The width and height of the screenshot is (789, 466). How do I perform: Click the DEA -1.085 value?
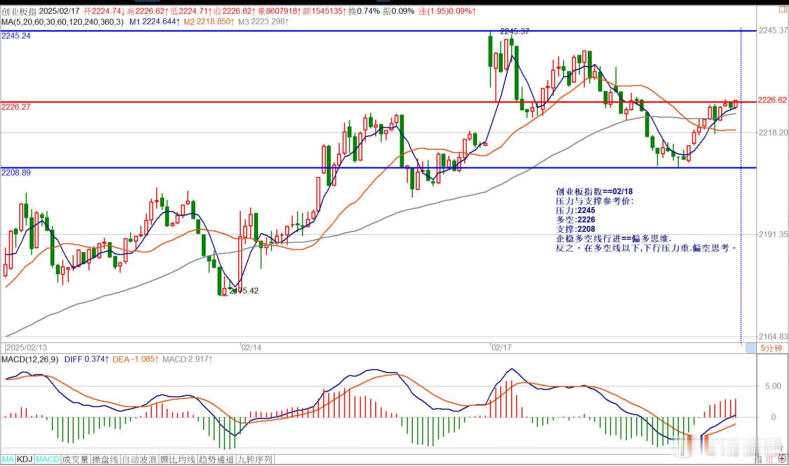(136, 359)
